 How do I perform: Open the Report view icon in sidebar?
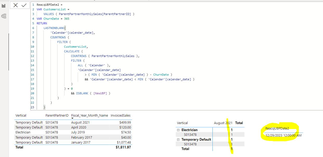4,6
